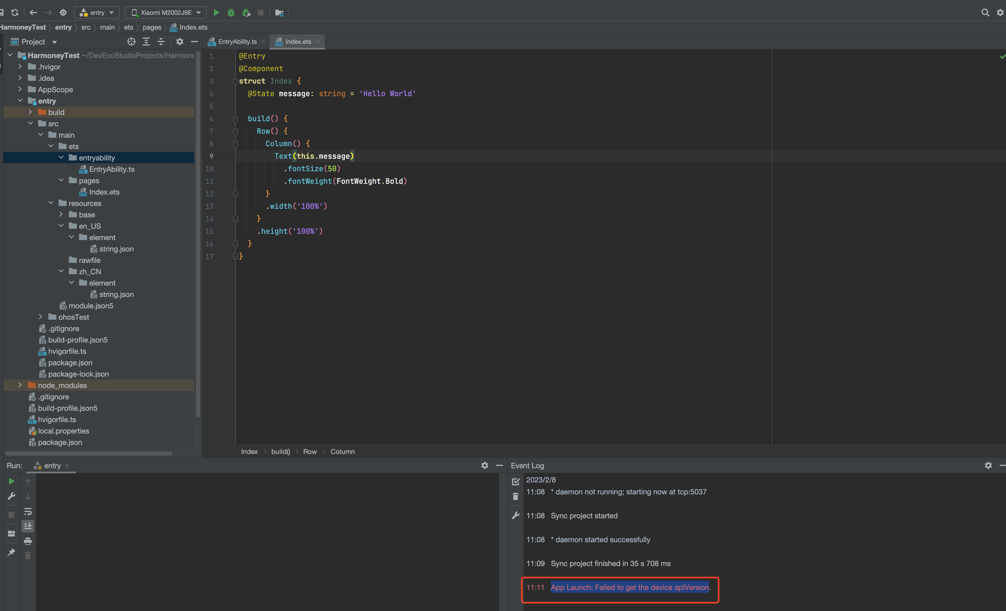Run the entry app with green play button

[217, 13]
